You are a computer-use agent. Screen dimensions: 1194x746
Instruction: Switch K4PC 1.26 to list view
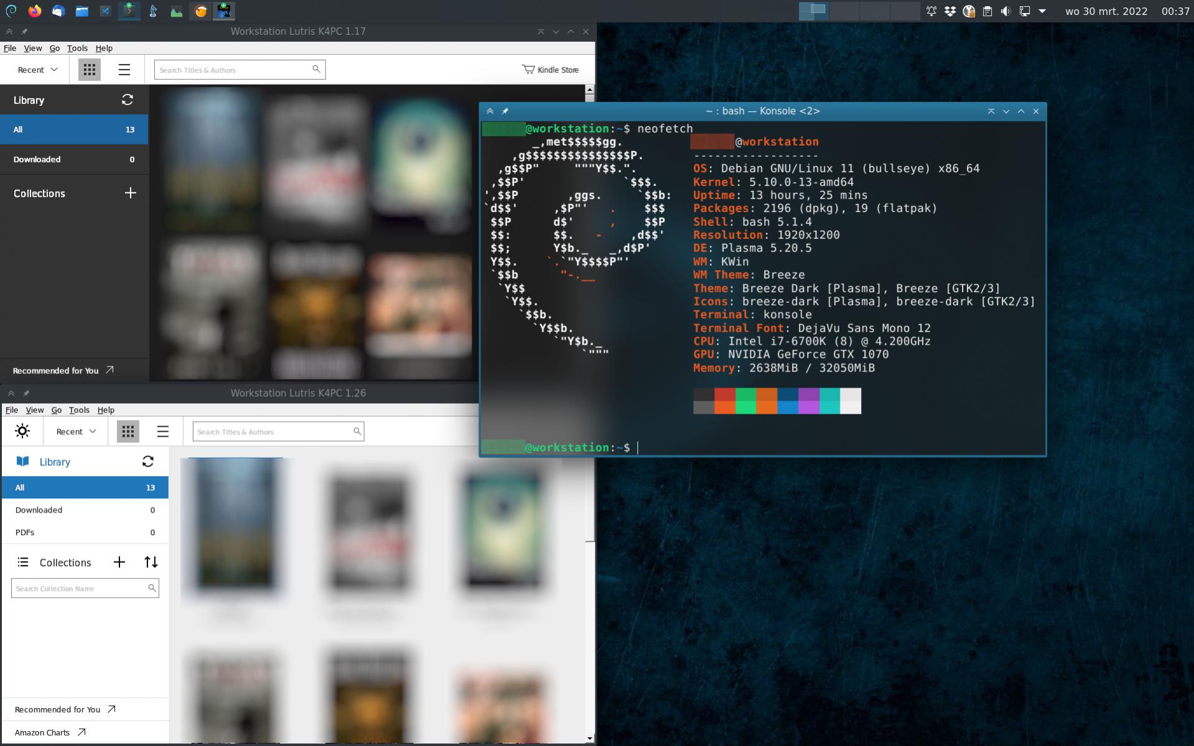coord(163,431)
